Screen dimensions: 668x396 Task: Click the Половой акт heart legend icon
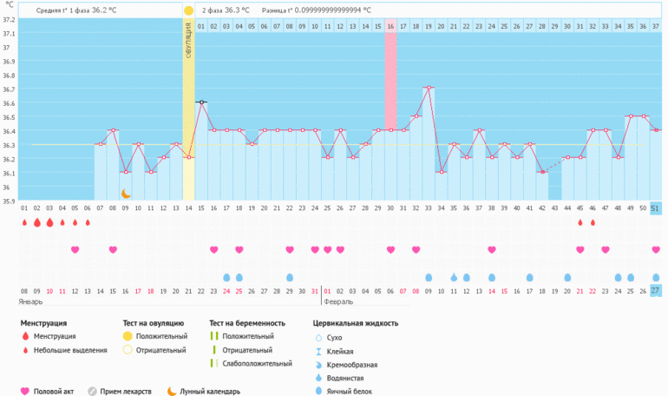[x=25, y=391]
